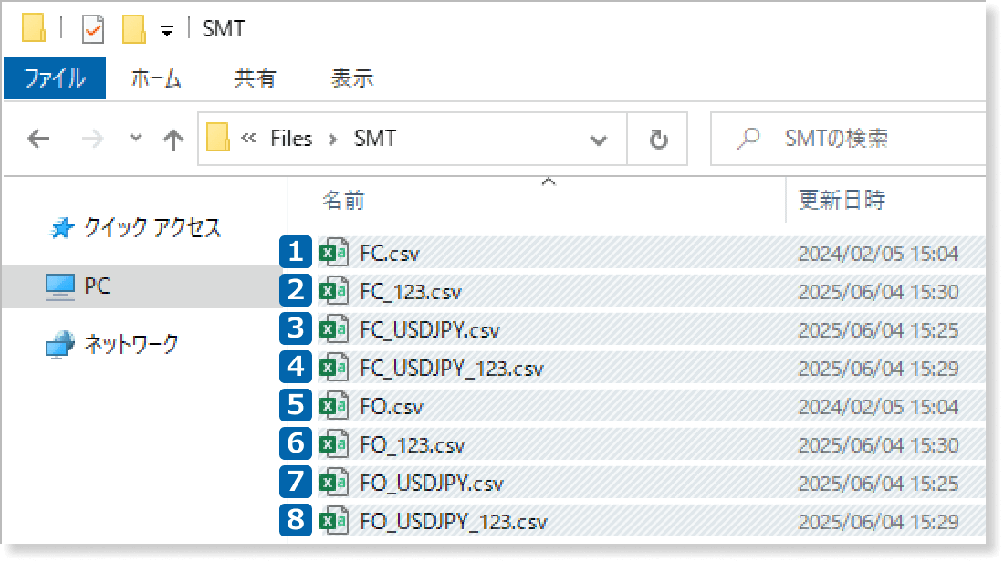Screen dimensions: 1004x562
Task: Click the Excel icon of FC.csv
Action: [x=333, y=253]
